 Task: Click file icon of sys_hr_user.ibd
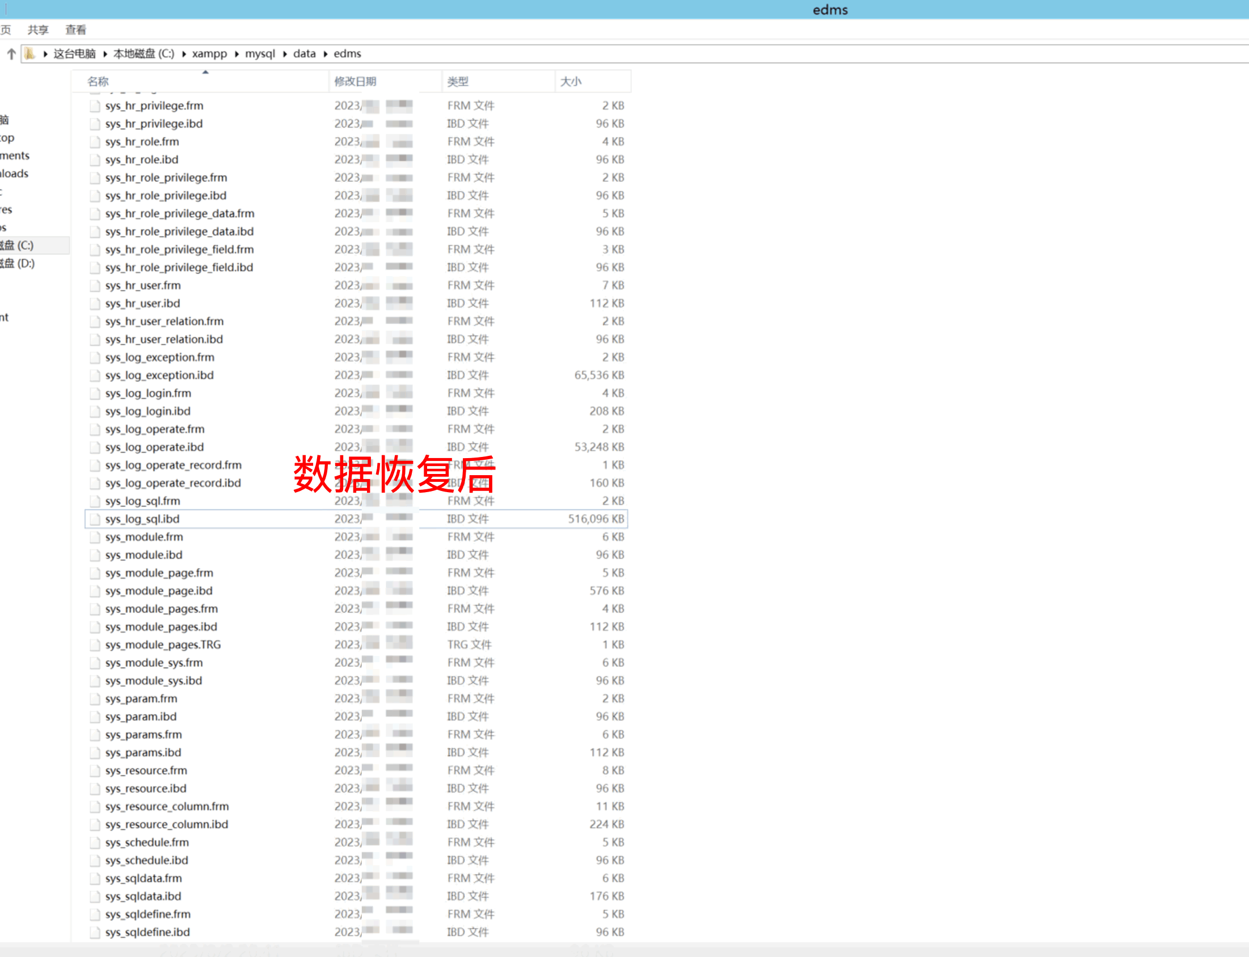[x=95, y=304]
